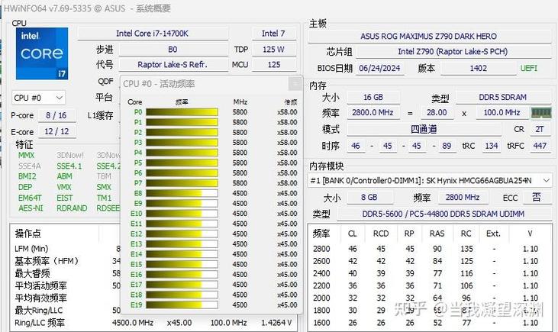Image resolution: width=558 pixels, height=332 pixels.
Task: Click the 2800.0 MHz memory frequency value
Action: (373, 113)
